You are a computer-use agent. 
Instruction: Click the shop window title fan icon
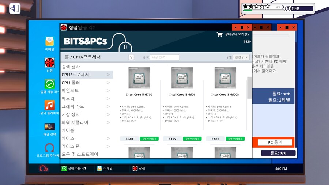point(64,27)
